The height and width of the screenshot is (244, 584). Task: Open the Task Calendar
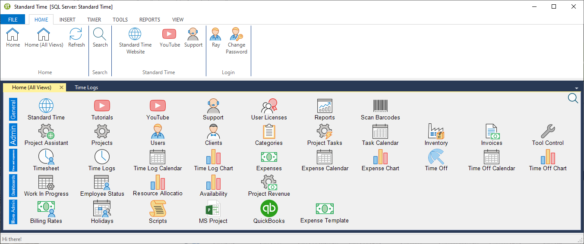pyautogui.click(x=380, y=135)
